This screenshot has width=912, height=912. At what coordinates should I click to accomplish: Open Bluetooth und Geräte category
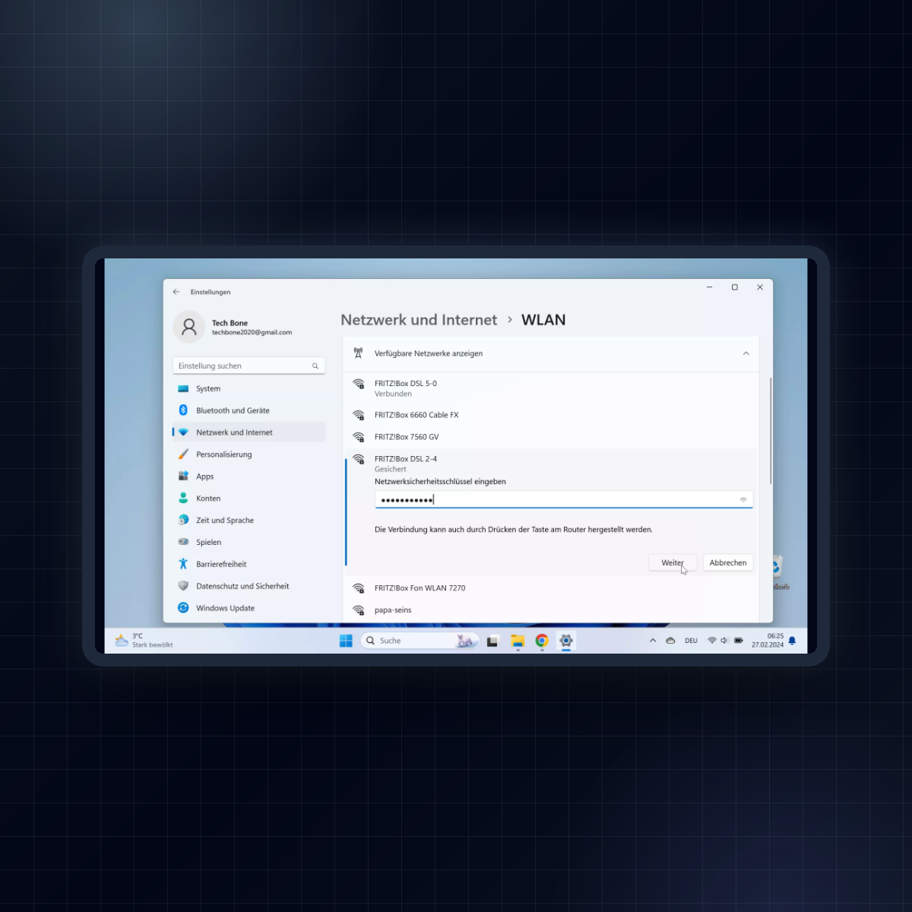click(x=249, y=410)
